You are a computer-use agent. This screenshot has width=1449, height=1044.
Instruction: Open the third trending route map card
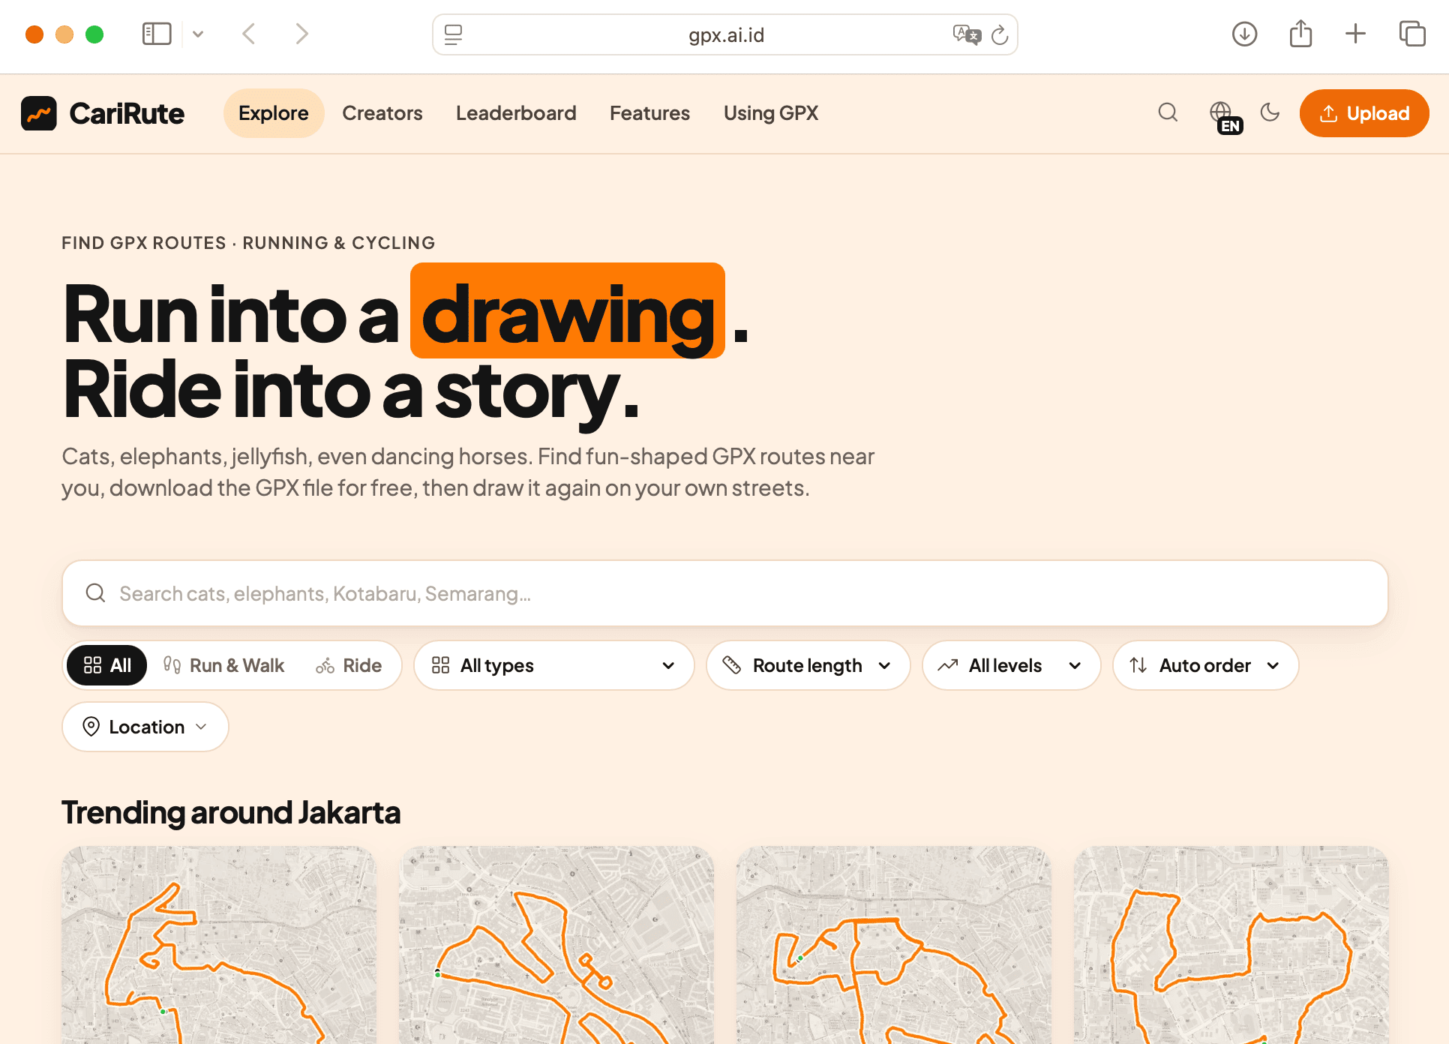pos(894,945)
